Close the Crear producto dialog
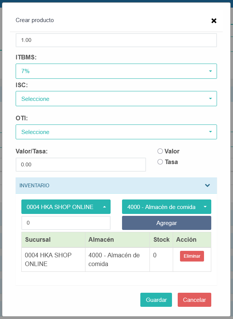This screenshot has width=233, height=319. pos(214,21)
